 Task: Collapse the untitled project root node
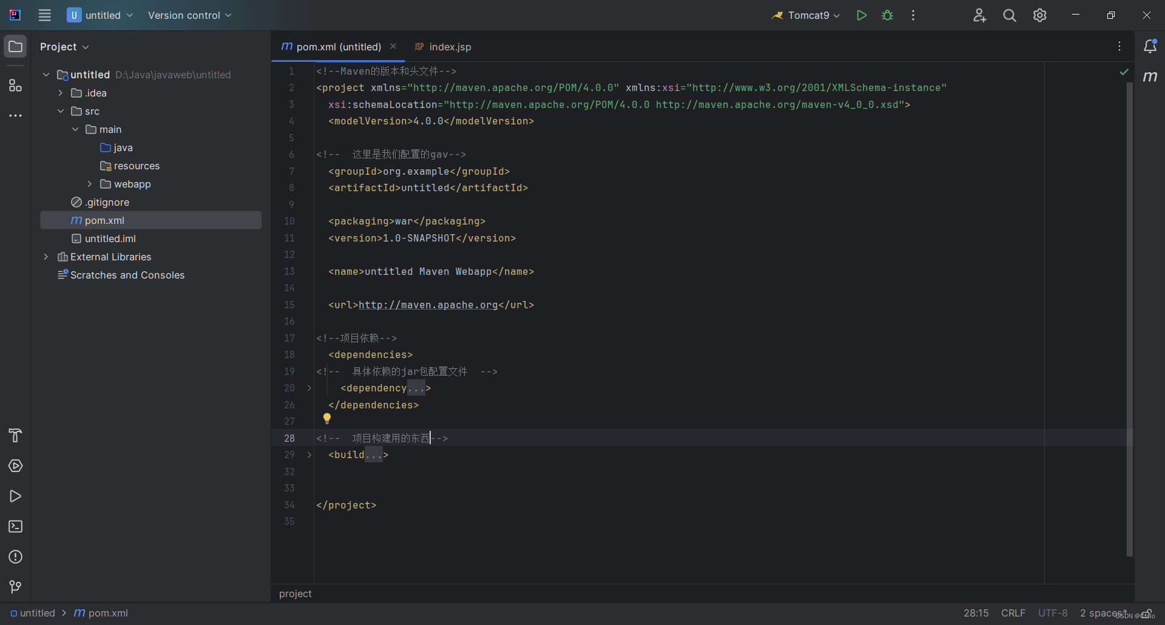coord(46,75)
